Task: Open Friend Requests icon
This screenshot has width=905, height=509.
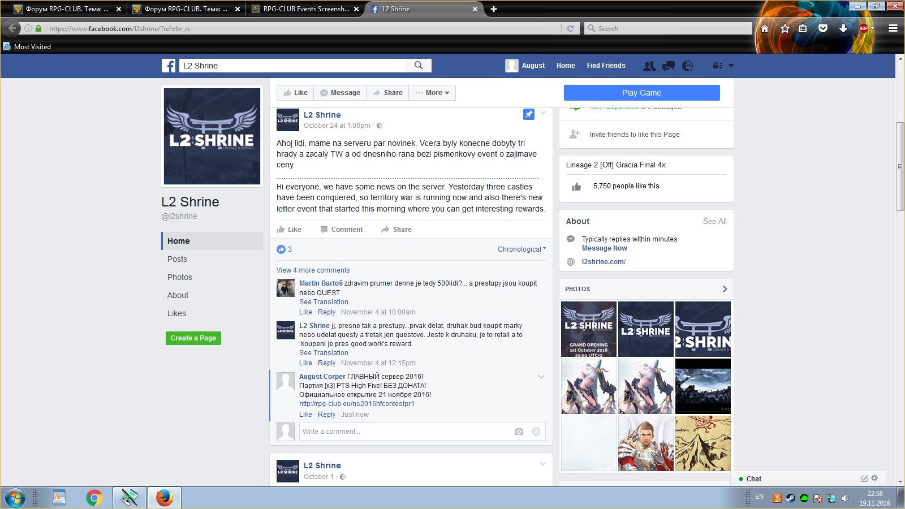Action: pyautogui.click(x=649, y=66)
